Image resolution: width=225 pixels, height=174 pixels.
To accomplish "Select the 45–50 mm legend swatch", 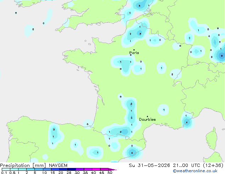I will pyautogui.click(x=104, y=169).
